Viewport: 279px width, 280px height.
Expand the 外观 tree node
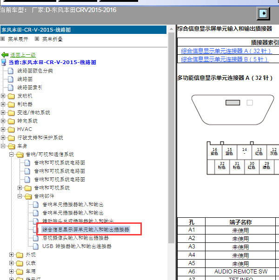pyautogui.click(x=11, y=254)
